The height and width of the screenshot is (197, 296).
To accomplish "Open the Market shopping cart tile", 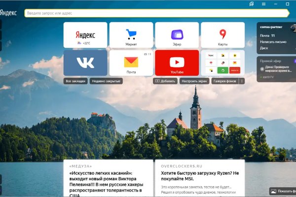I will tap(131, 35).
